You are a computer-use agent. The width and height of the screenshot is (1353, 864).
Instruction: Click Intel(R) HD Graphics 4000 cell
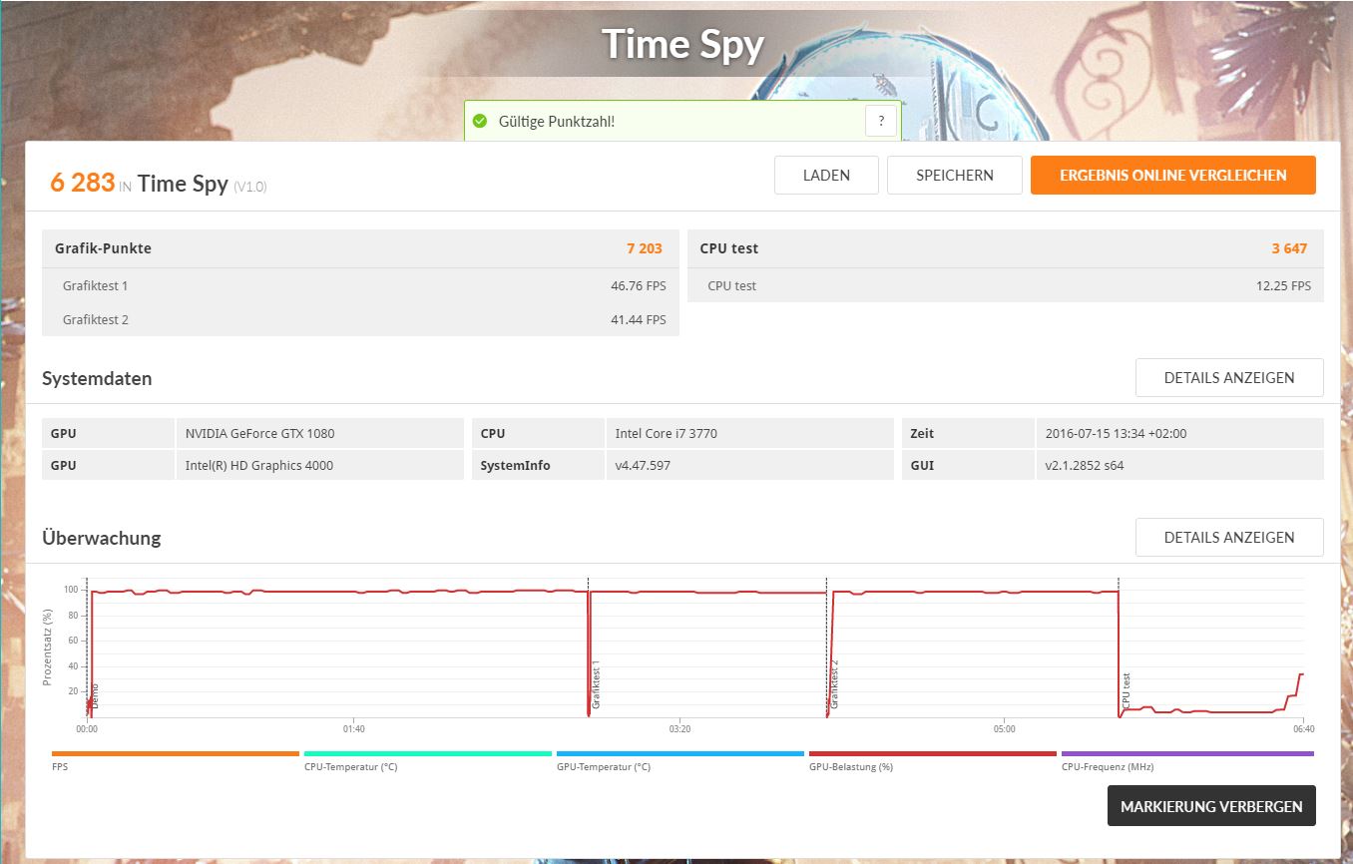click(x=319, y=466)
